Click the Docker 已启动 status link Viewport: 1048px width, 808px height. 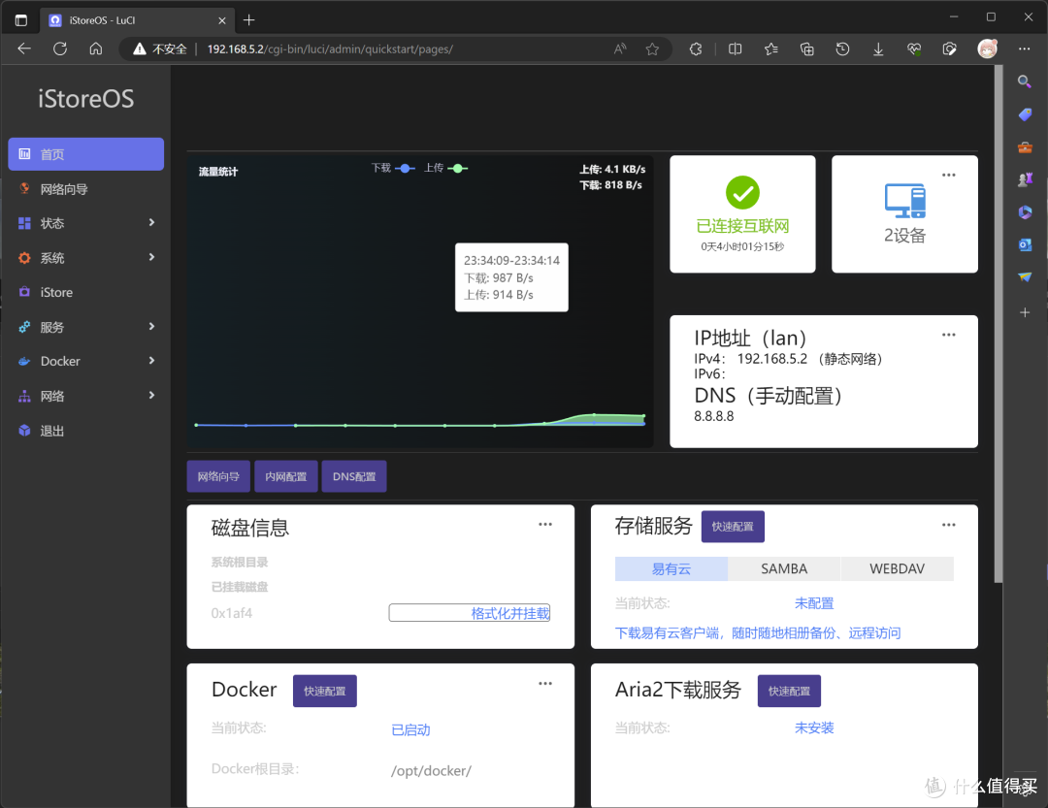[410, 729]
